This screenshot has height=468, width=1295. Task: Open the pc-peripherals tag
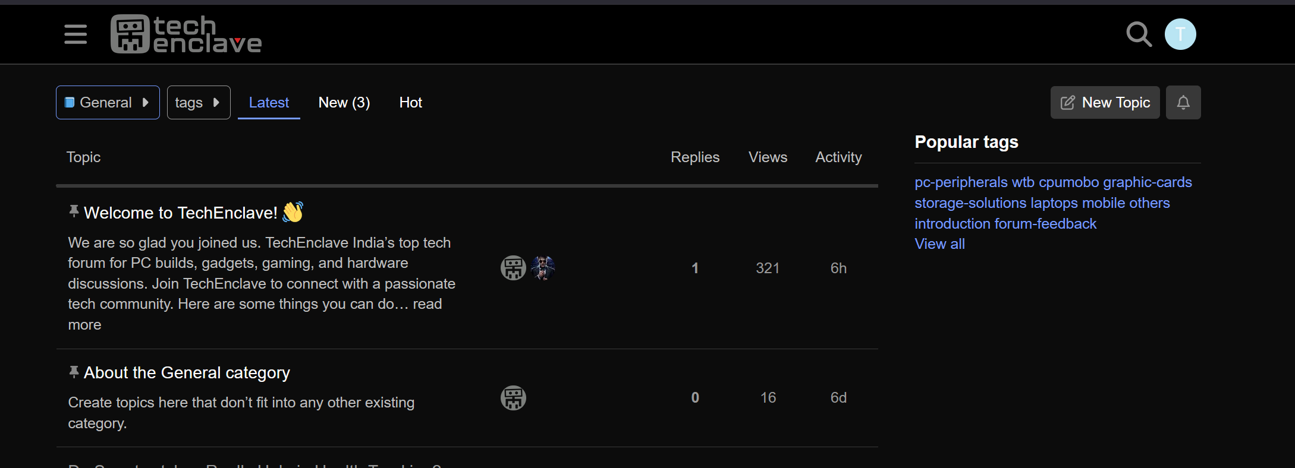(961, 182)
